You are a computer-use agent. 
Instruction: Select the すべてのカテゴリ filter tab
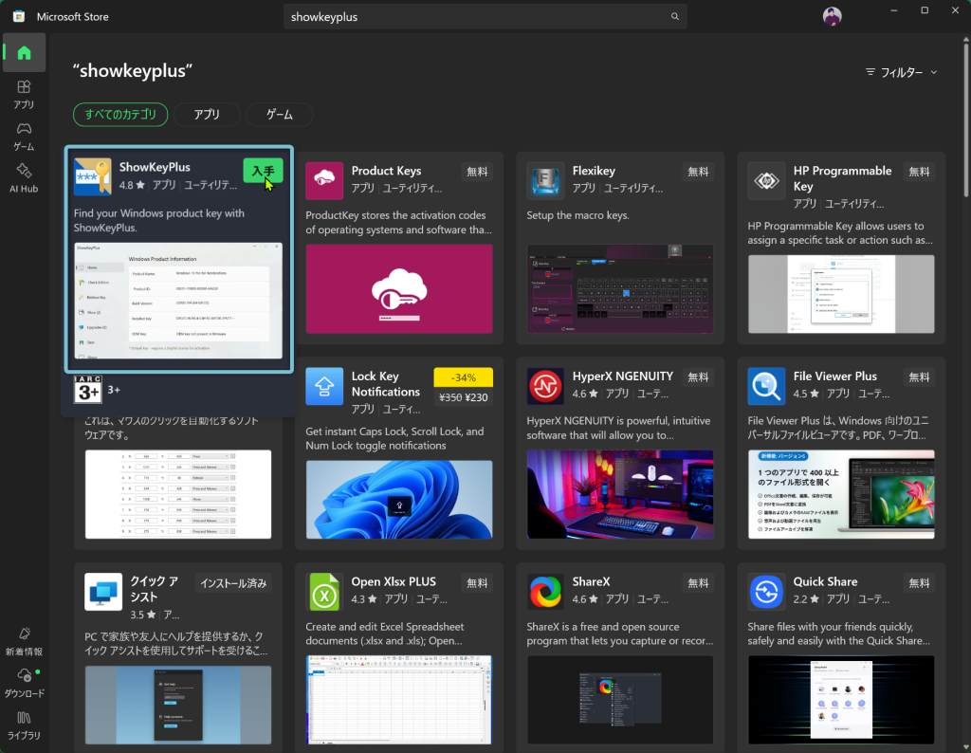tap(120, 115)
